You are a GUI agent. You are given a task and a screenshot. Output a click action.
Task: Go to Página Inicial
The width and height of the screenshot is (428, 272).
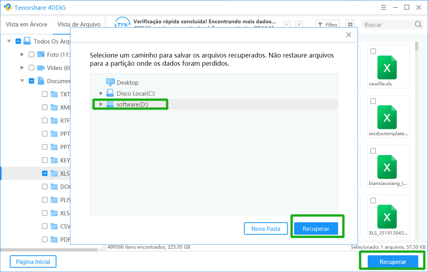coord(33,262)
